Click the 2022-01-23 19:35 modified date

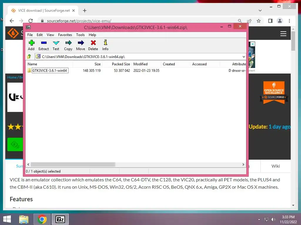146,71
